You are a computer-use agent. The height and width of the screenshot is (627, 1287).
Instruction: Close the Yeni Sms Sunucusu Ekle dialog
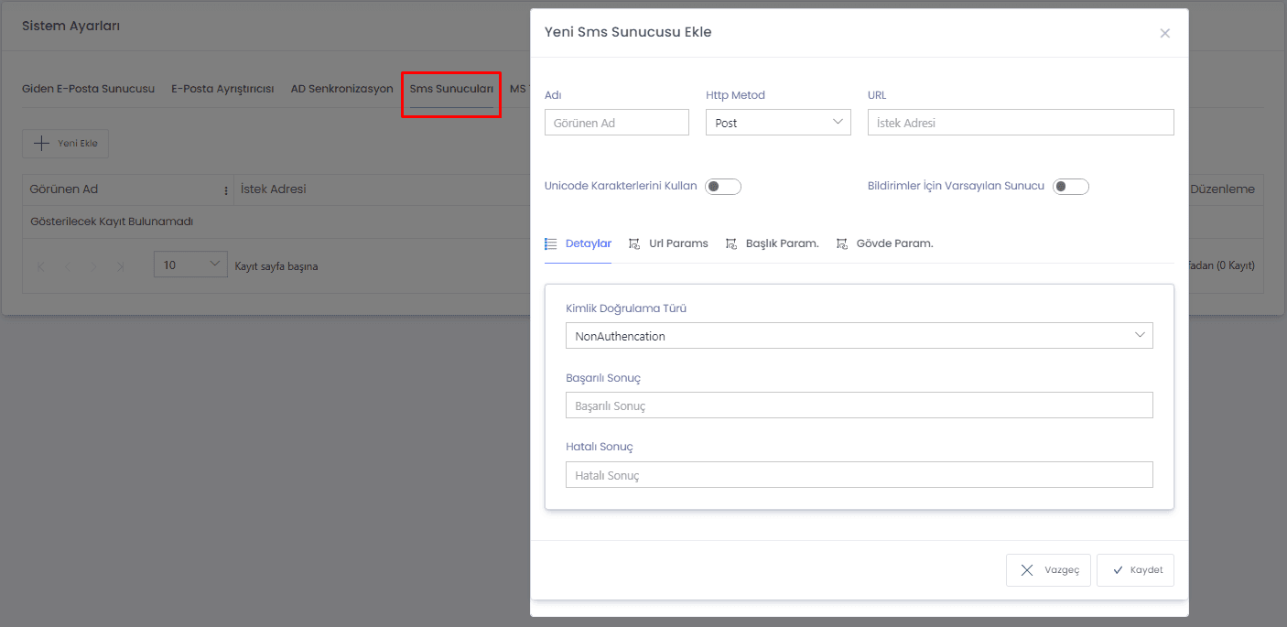1164,33
